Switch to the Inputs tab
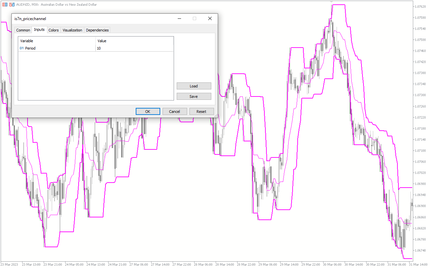 tap(39, 29)
